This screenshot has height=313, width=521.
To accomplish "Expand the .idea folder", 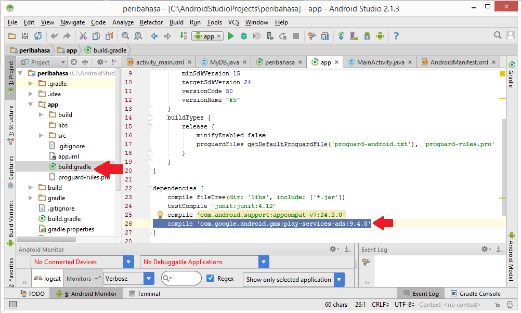I will coord(31,94).
